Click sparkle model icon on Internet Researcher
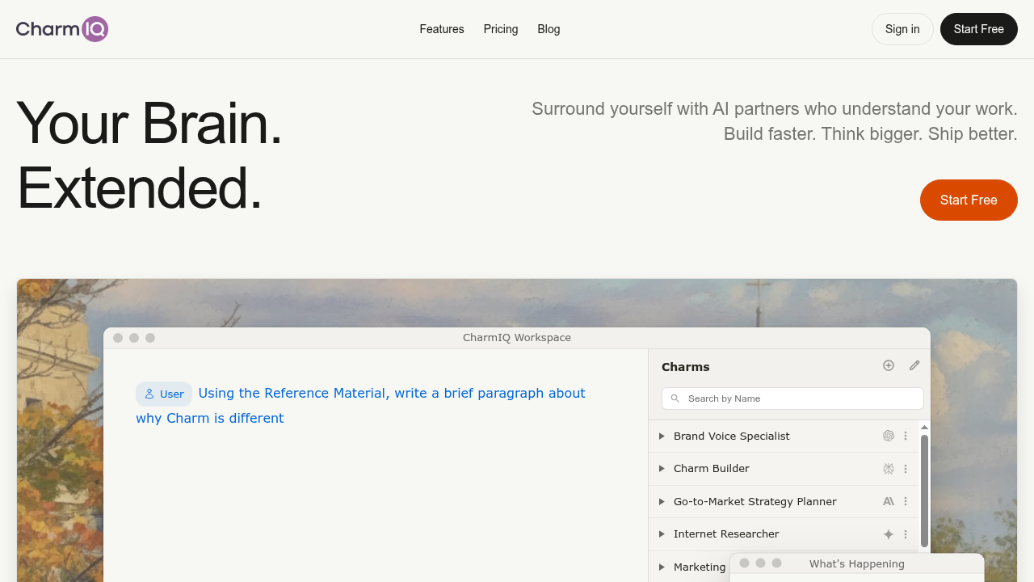The image size is (1034, 582). click(889, 534)
